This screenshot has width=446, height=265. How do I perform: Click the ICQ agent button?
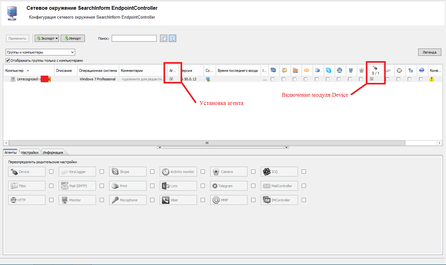tap(279, 172)
